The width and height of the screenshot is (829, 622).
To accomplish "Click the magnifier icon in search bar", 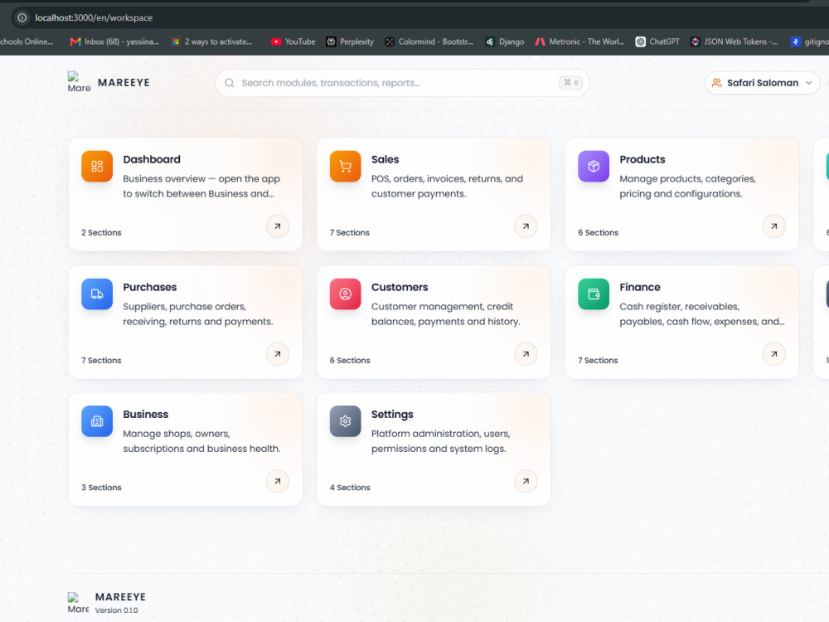I will pos(230,83).
